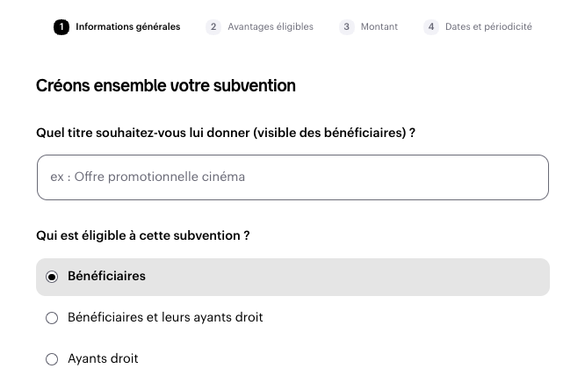Click the Bénéficiaires et leurs ayants droit label text
The height and width of the screenshot is (383, 585).
click(165, 317)
